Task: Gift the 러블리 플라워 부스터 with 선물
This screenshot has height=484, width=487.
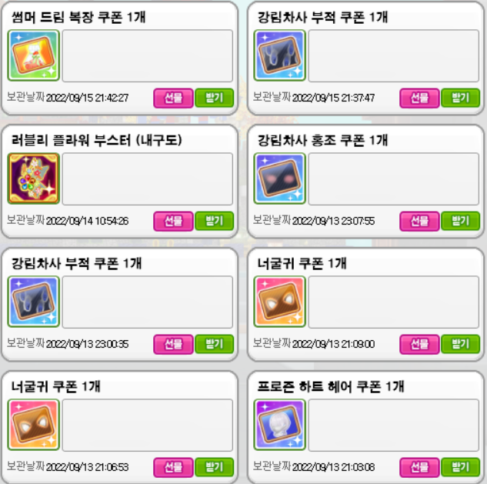Action: point(173,221)
